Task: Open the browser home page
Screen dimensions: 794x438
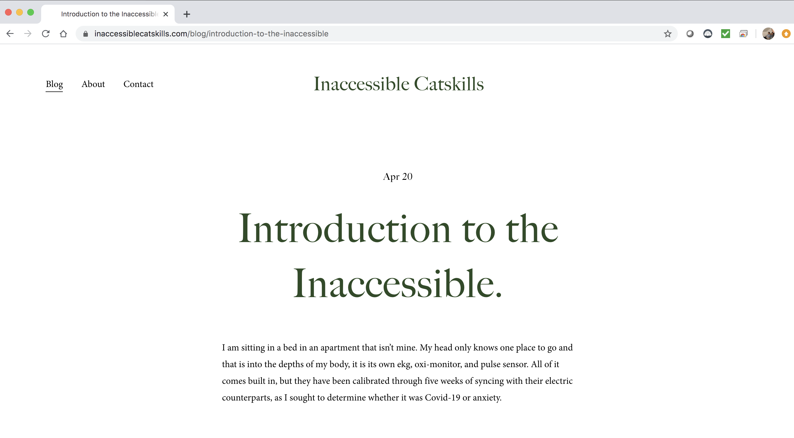Action: [x=63, y=34]
